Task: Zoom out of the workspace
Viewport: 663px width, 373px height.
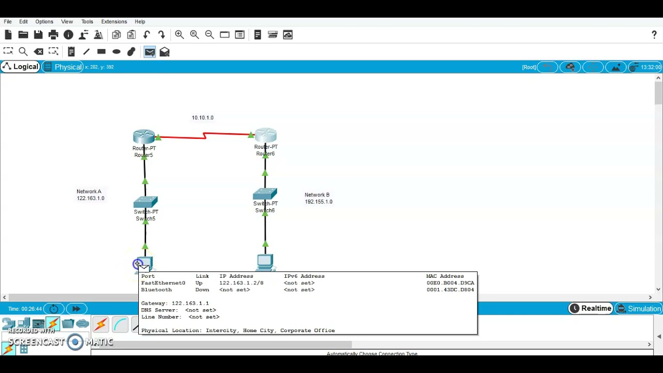Action: tap(209, 35)
